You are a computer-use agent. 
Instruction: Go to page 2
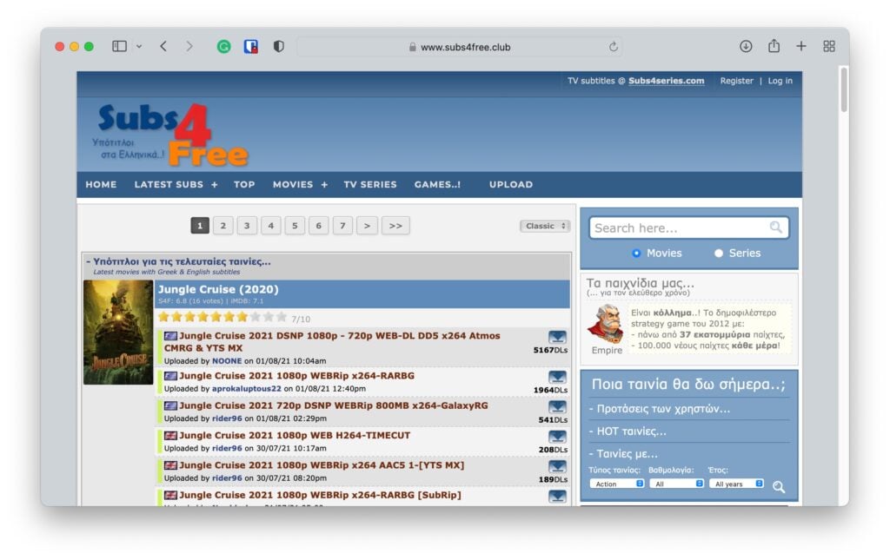[x=223, y=226]
